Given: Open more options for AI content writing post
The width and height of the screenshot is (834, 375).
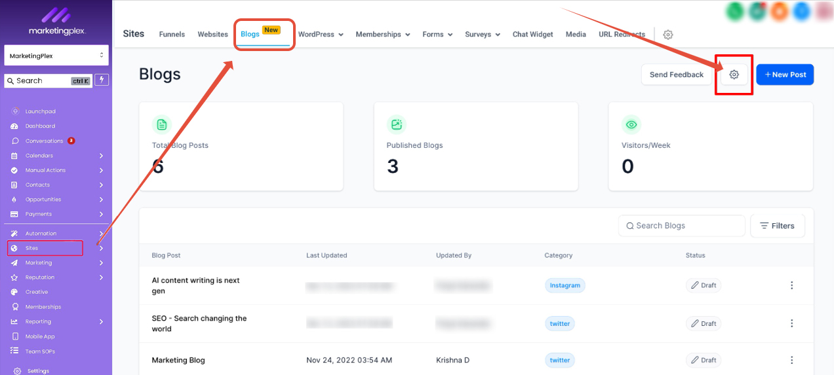Looking at the screenshot, I should pyautogui.click(x=791, y=285).
